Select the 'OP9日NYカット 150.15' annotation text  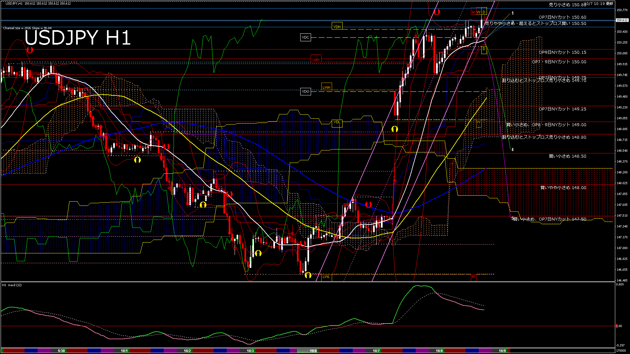562,52
